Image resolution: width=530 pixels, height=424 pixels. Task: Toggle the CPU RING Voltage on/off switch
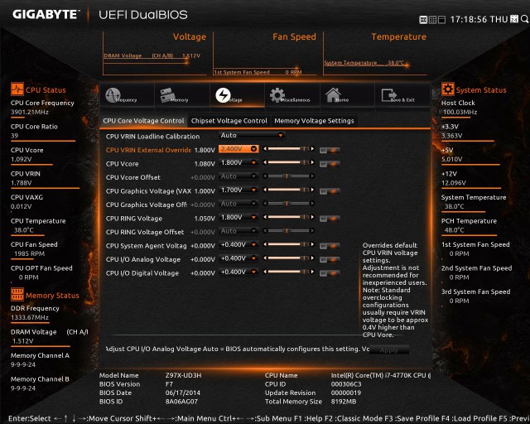point(330,219)
